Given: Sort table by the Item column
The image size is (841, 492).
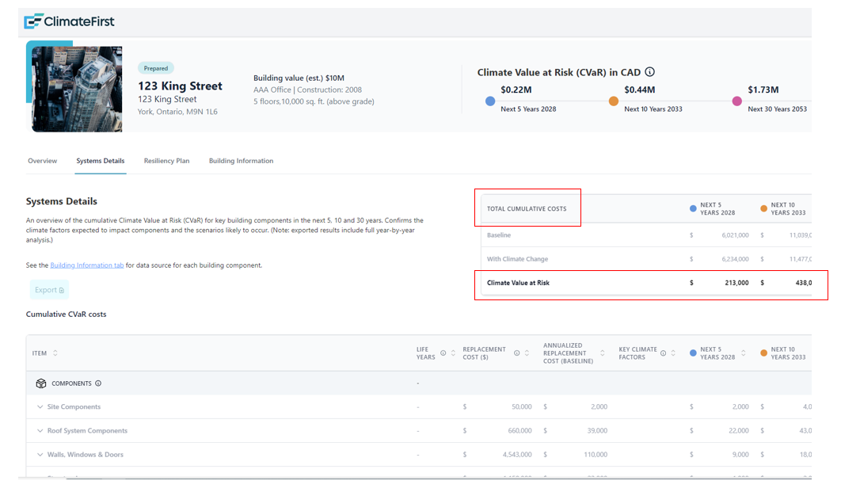Looking at the screenshot, I should coord(55,353).
